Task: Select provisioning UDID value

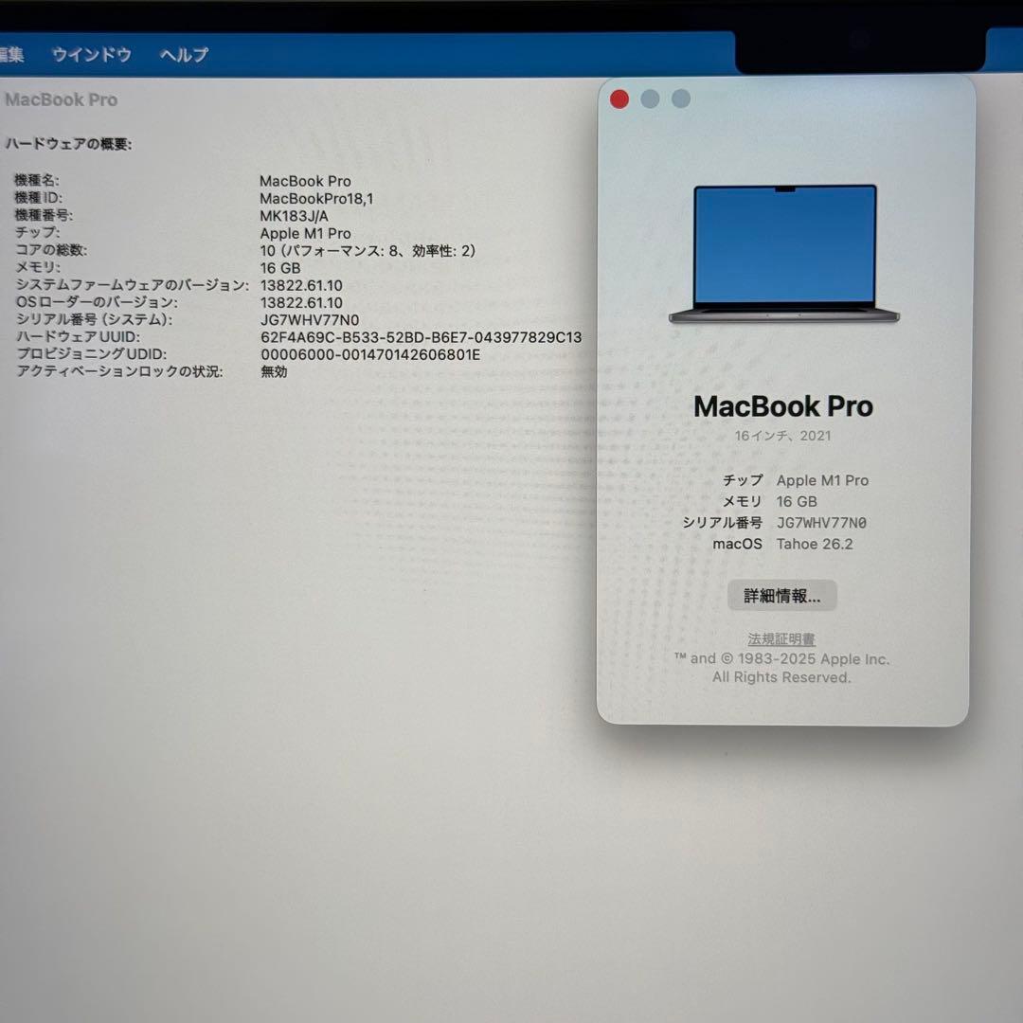Action: [x=370, y=355]
